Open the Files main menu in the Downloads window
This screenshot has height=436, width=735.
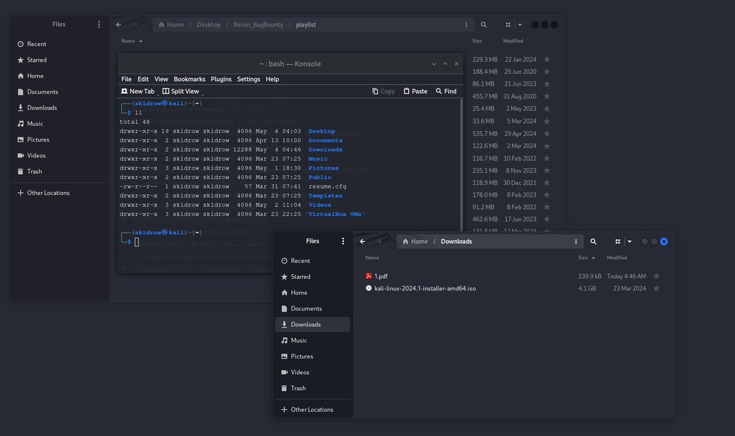pos(344,241)
